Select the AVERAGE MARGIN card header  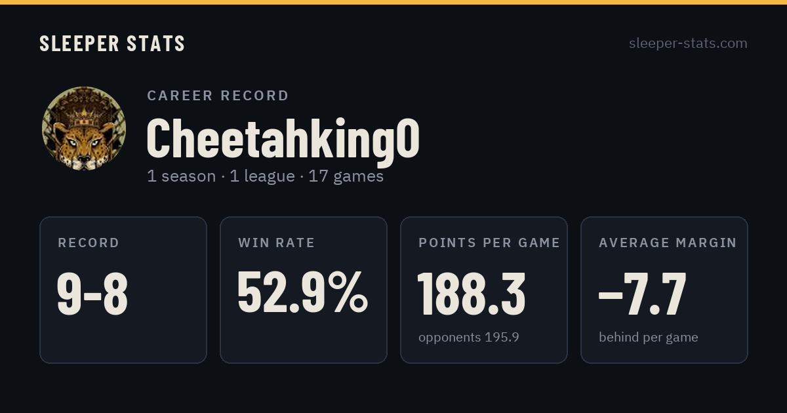[668, 243]
